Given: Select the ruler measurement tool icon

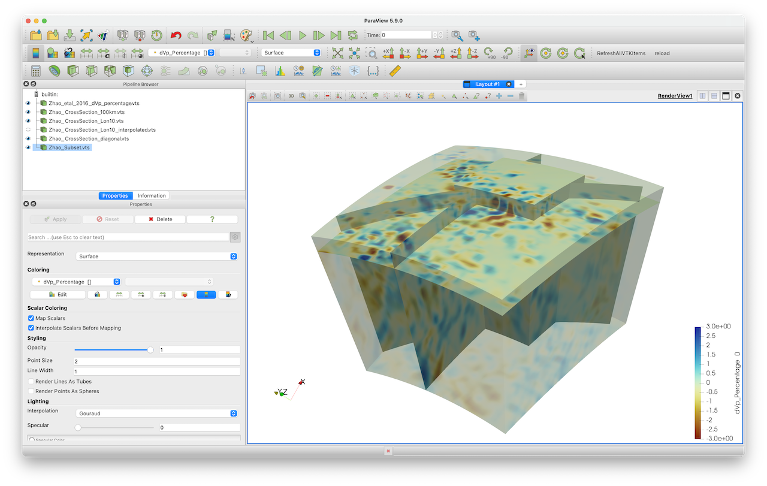Looking at the screenshot, I should point(394,71).
